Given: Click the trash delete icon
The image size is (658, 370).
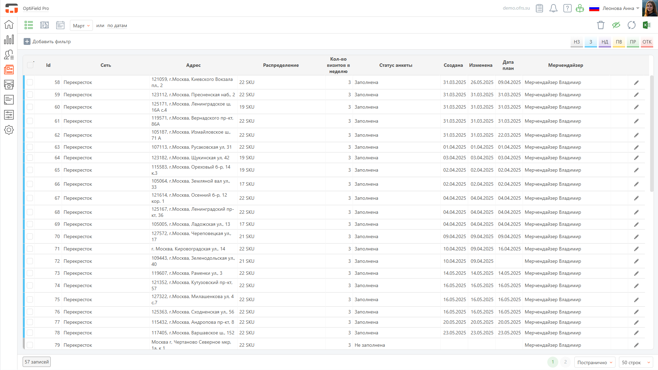Looking at the screenshot, I should click(x=600, y=25).
